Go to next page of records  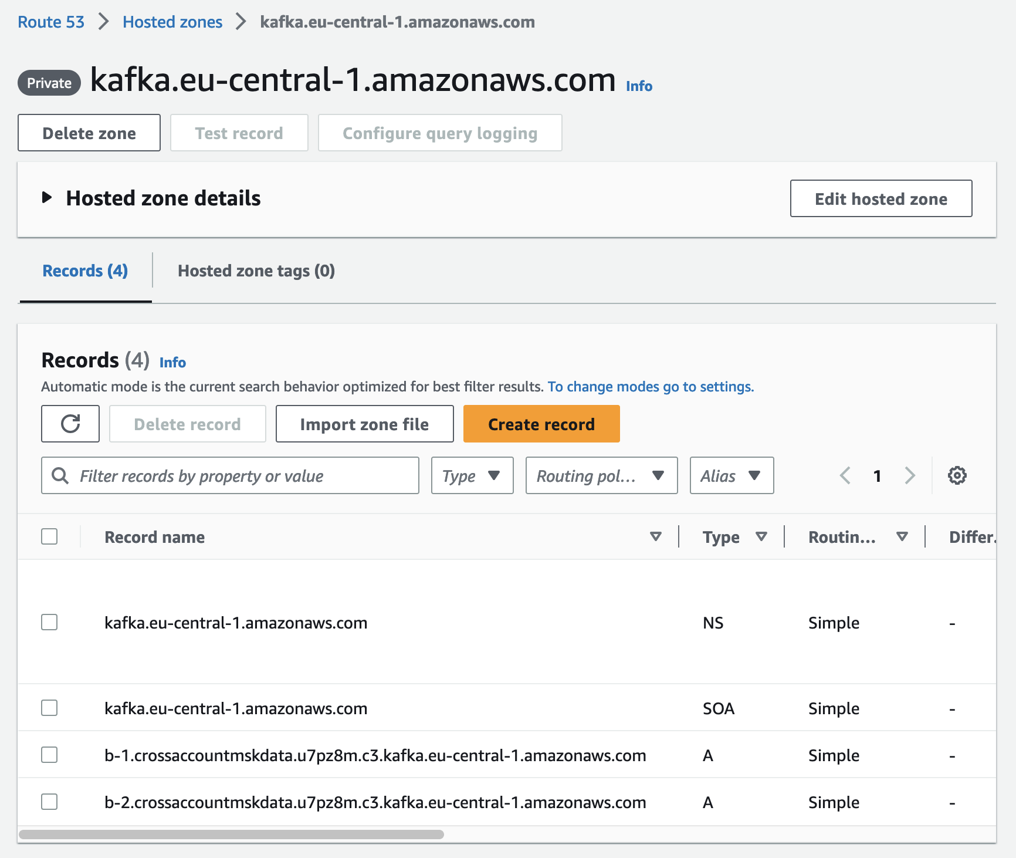pyautogui.click(x=909, y=475)
